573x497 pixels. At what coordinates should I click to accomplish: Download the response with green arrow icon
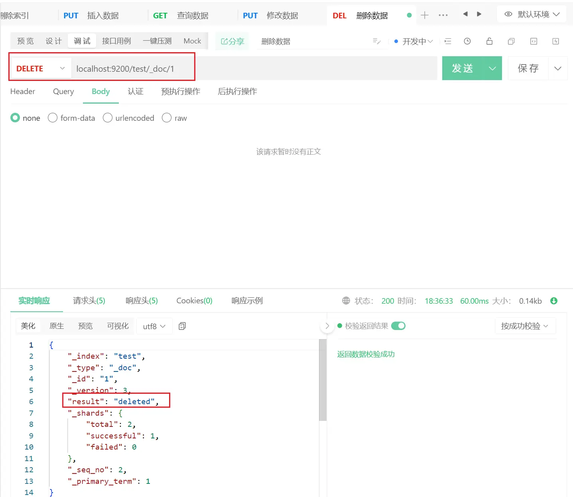pyautogui.click(x=554, y=301)
